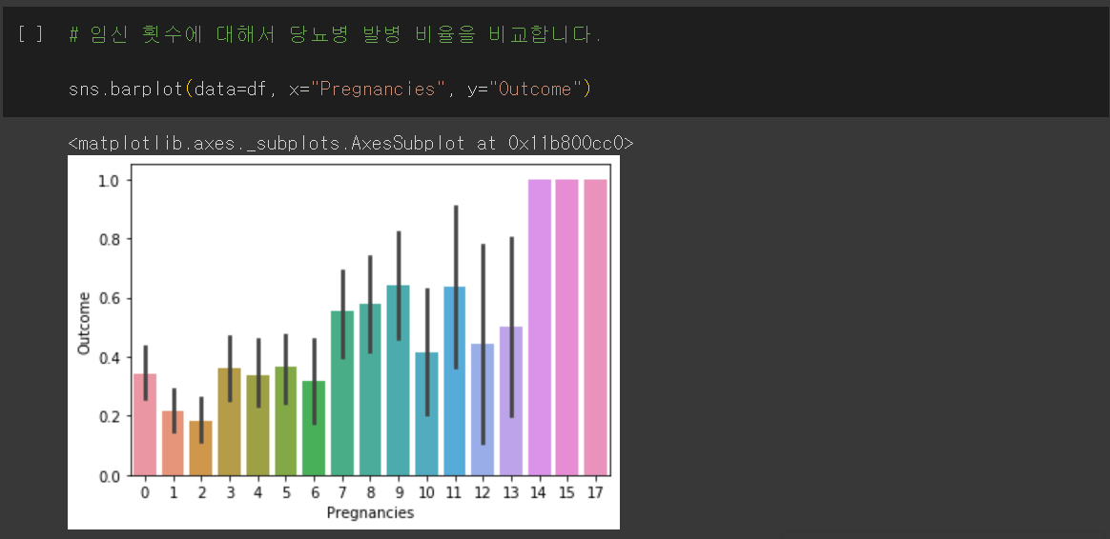Click the "Outcome" string in the code
1110x539 pixels.
(x=534, y=90)
